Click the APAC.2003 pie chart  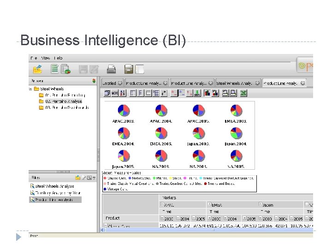click(124, 110)
